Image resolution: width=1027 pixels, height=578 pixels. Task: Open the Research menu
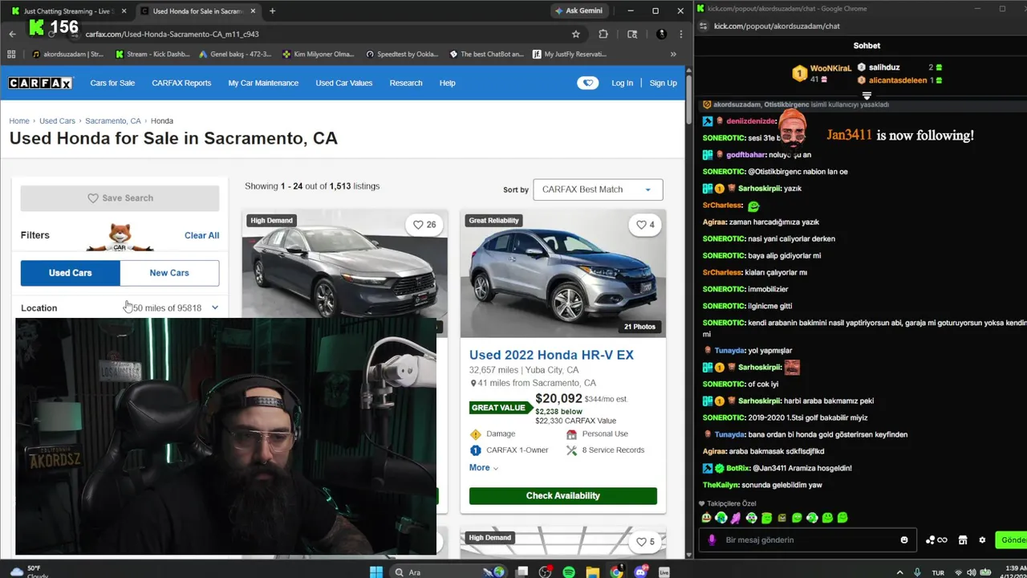point(406,83)
